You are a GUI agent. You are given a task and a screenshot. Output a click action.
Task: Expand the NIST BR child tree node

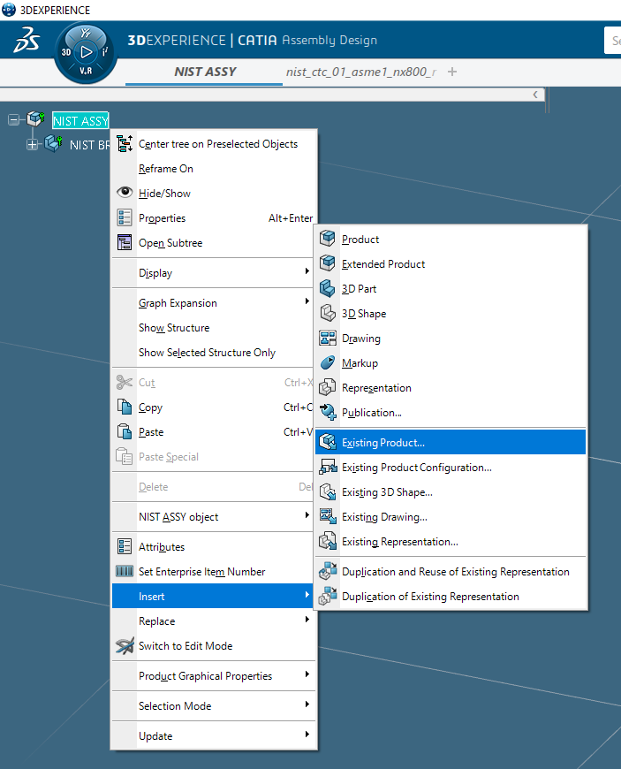(33, 145)
